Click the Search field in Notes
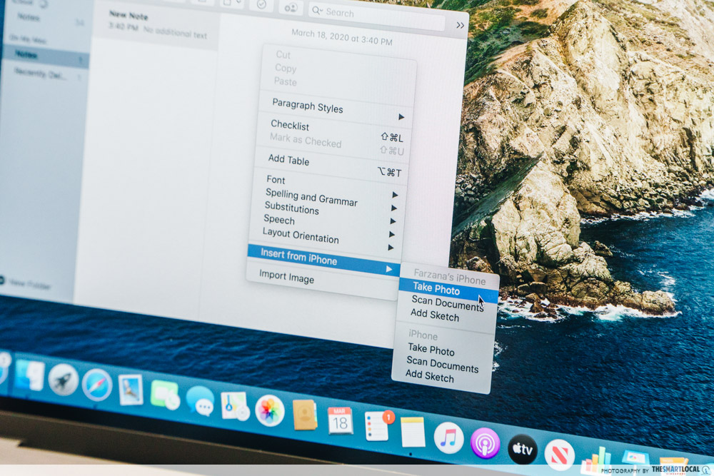Screen dimensions: 714x476 [x=378, y=14]
